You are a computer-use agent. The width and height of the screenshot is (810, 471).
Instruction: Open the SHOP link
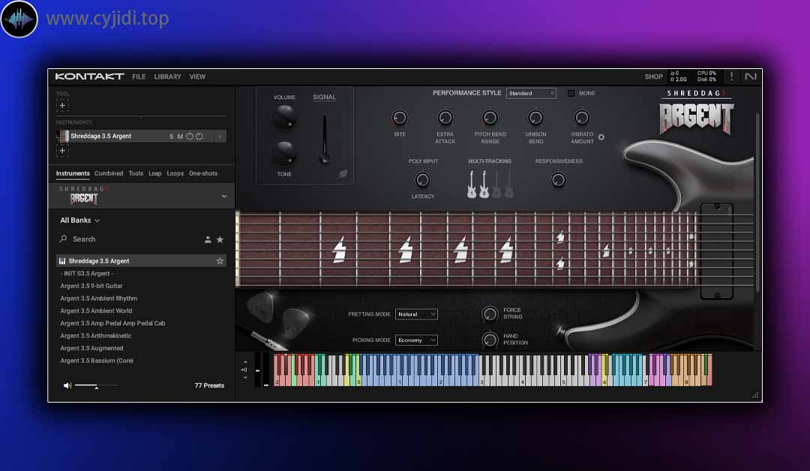point(653,76)
